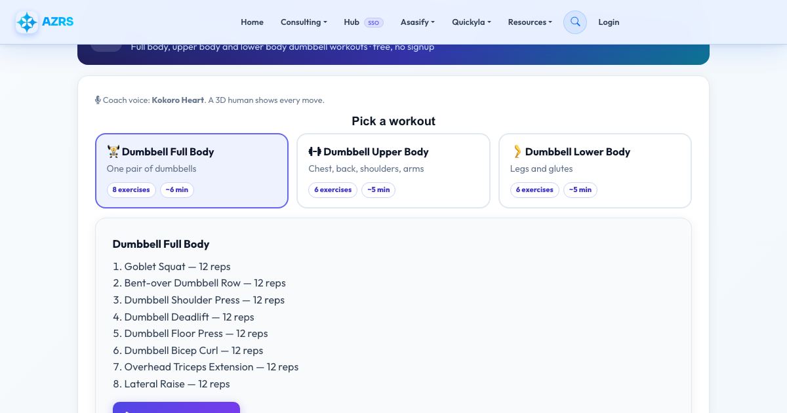Click the Lateral Raise — 12 reps row
787x413 pixels.
click(x=177, y=384)
